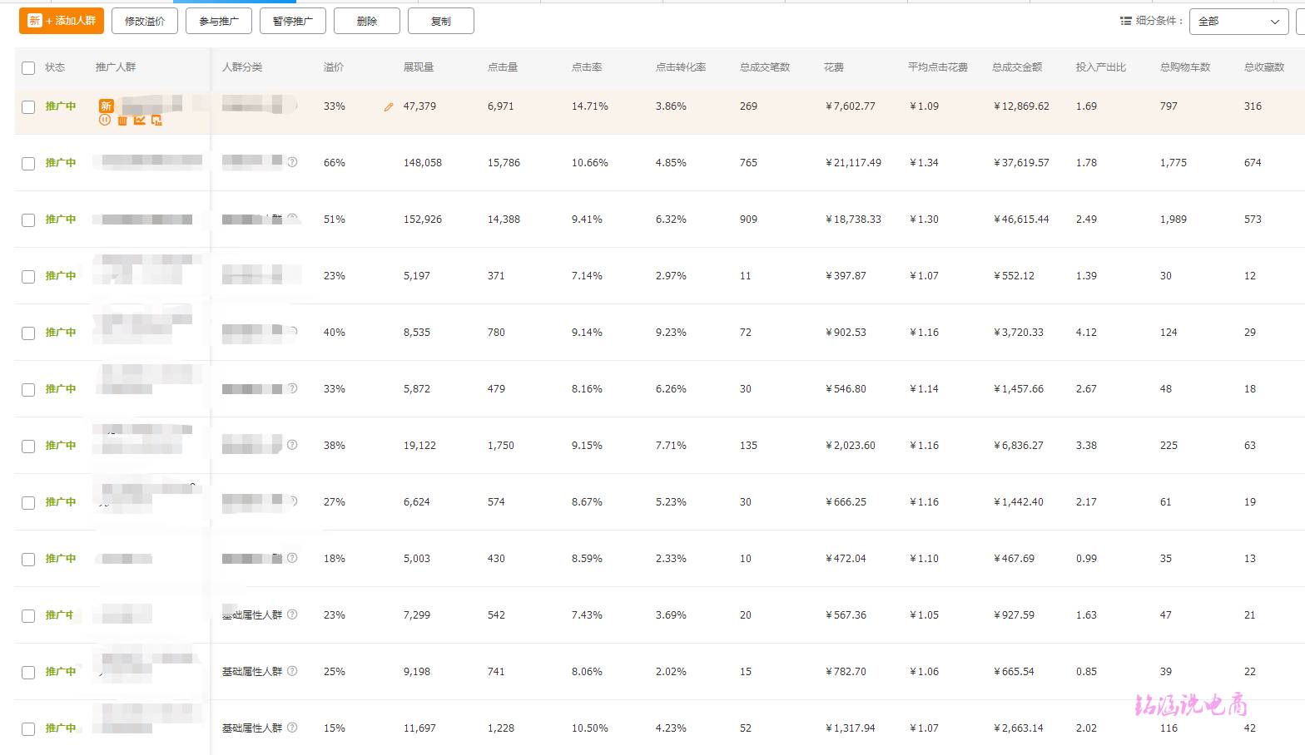Click help icon in the 66% premium row

(x=292, y=162)
